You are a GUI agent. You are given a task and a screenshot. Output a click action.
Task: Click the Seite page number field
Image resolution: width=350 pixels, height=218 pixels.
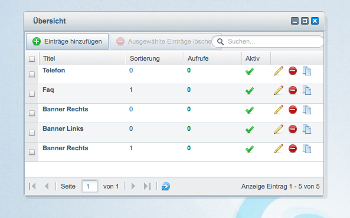pyautogui.click(x=90, y=186)
